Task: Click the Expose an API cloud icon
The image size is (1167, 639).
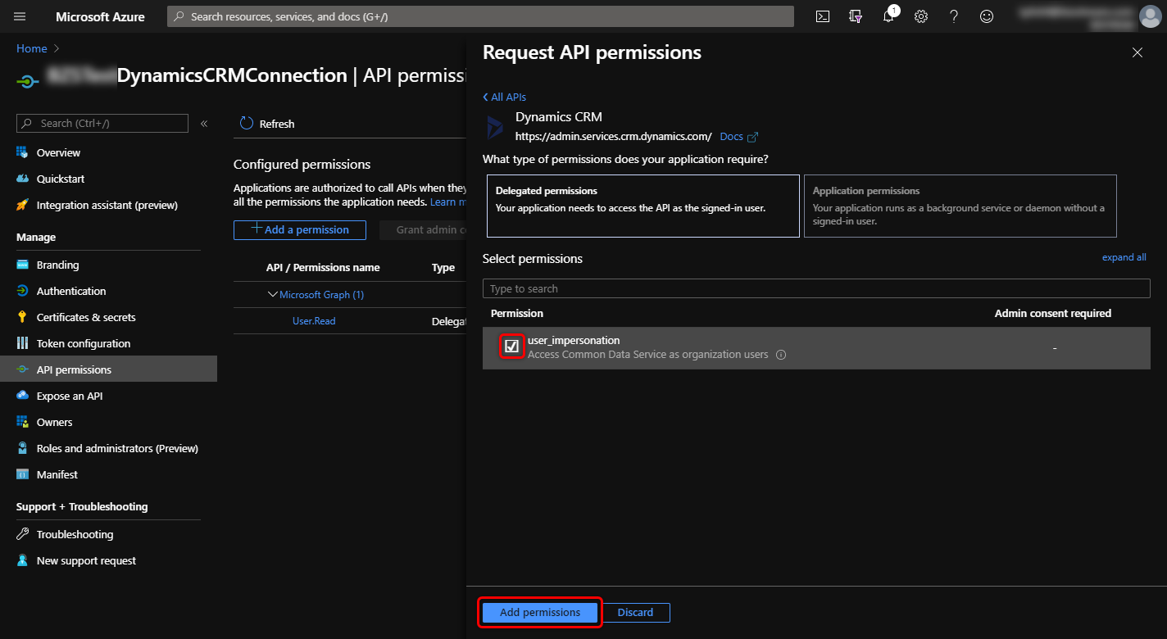Action: tap(22, 396)
